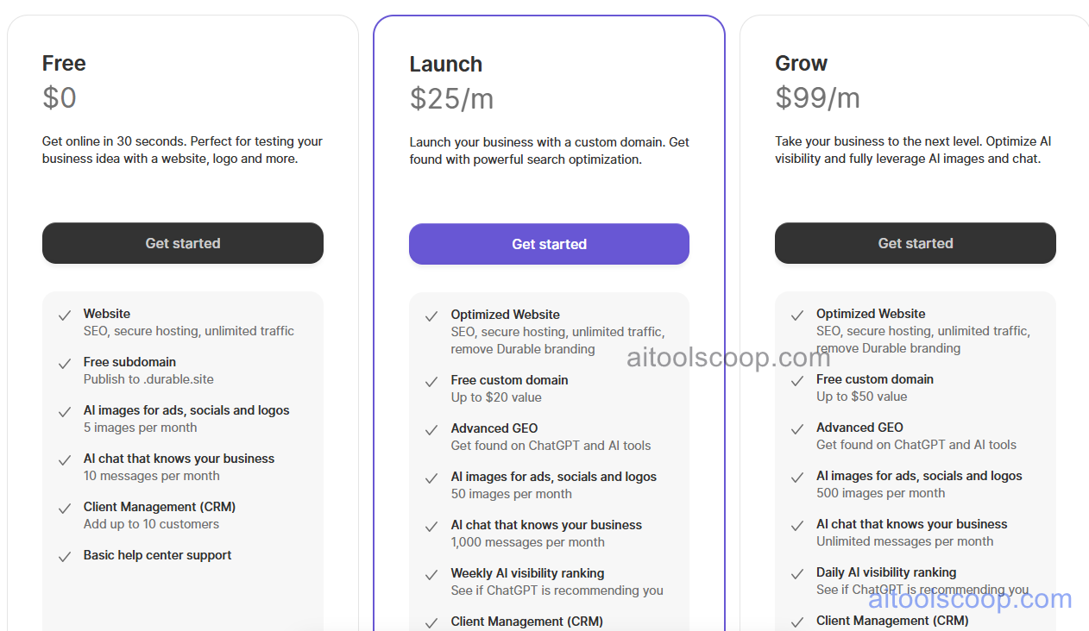Click the checkmark next to Free subdomain
1089x631 pixels.
point(64,362)
